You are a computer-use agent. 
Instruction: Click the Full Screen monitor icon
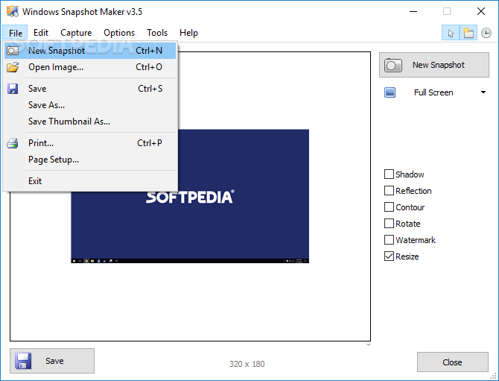click(x=390, y=92)
